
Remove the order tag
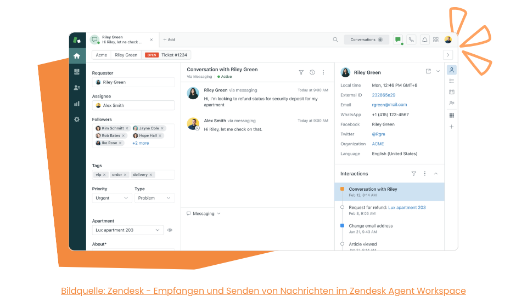point(125,175)
